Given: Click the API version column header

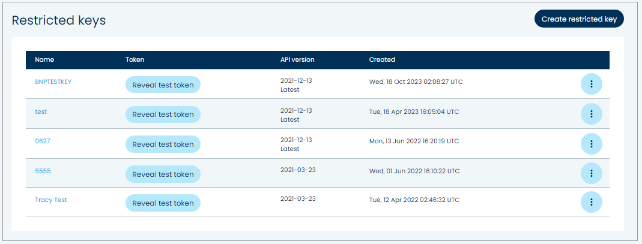Looking at the screenshot, I should (x=297, y=60).
